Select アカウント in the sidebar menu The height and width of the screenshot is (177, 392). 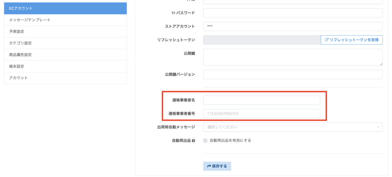[x=65, y=78]
